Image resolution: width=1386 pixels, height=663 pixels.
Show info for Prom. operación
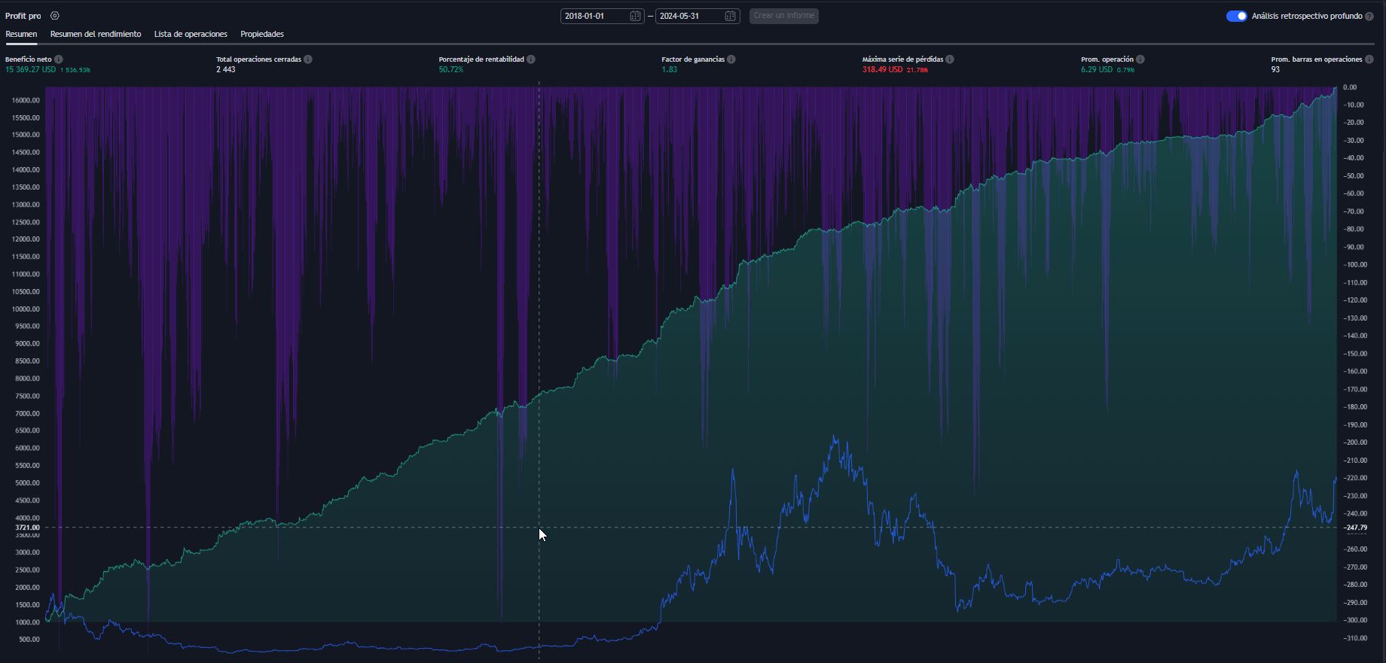pos(1140,59)
